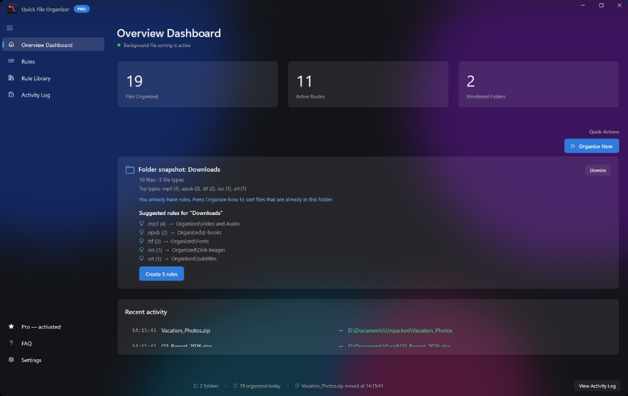Click '2 folders' status bar text
The image size is (628, 396).
(209, 386)
